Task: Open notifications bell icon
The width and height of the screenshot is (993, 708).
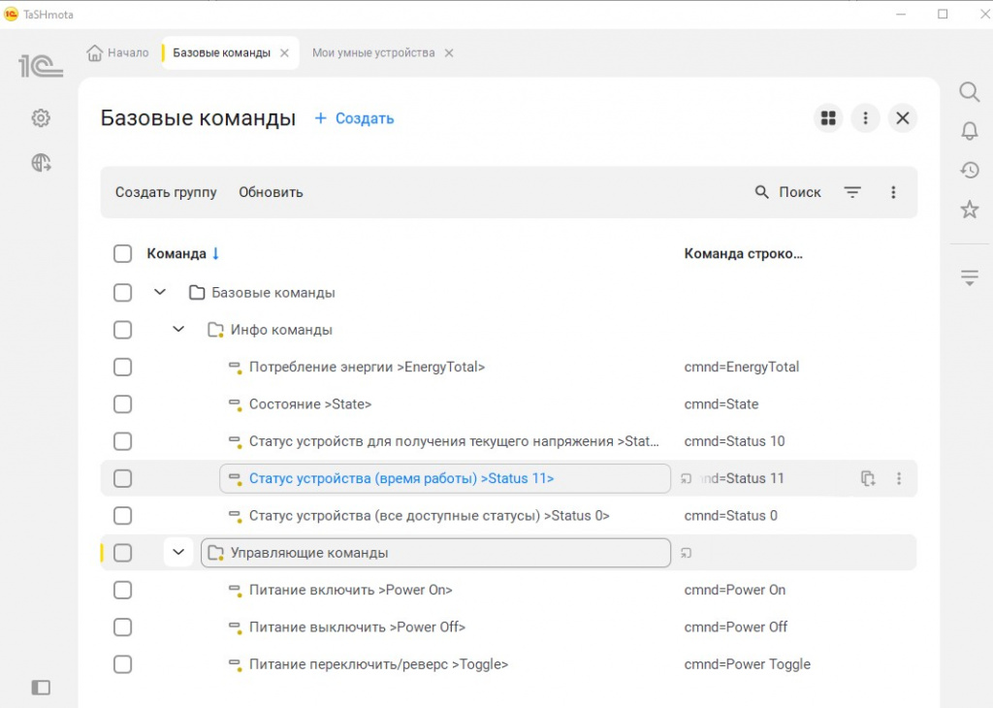Action: pyautogui.click(x=969, y=131)
